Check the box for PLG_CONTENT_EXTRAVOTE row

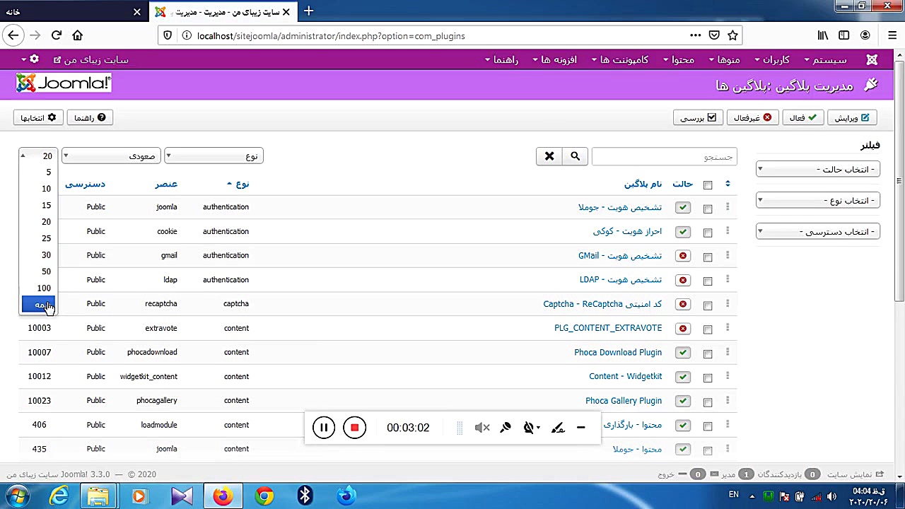[x=708, y=329]
